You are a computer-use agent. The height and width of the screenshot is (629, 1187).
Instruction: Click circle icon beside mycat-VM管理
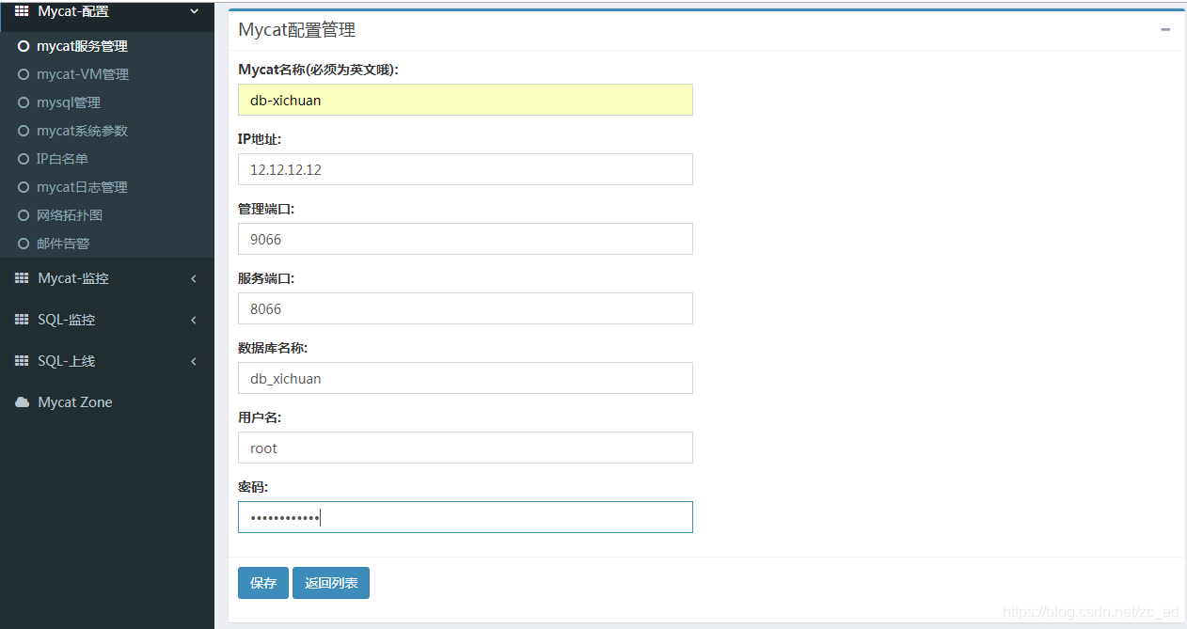24,74
